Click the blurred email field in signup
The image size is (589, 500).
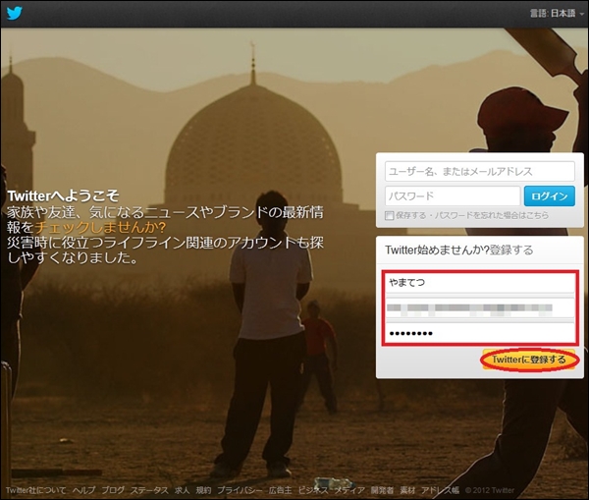(480, 307)
